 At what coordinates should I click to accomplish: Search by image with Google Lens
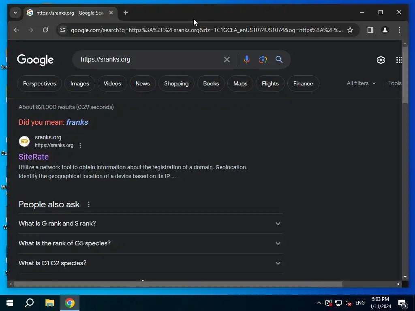[x=263, y=60]
